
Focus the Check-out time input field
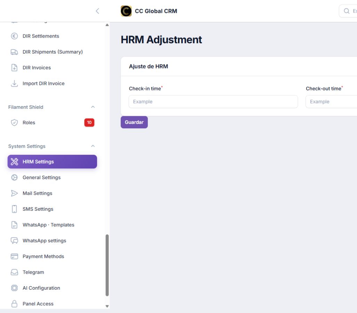331,102
